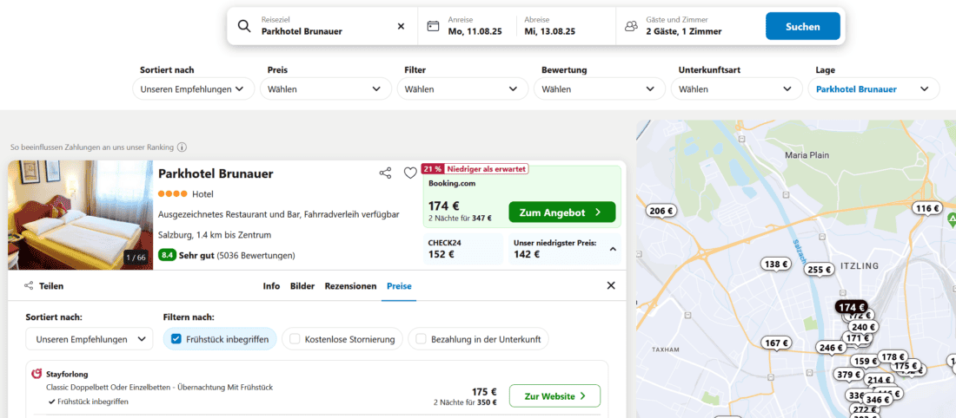Expand the Bewertung dropdown
This screenshot has height=418, width=956.
(600, 88)
